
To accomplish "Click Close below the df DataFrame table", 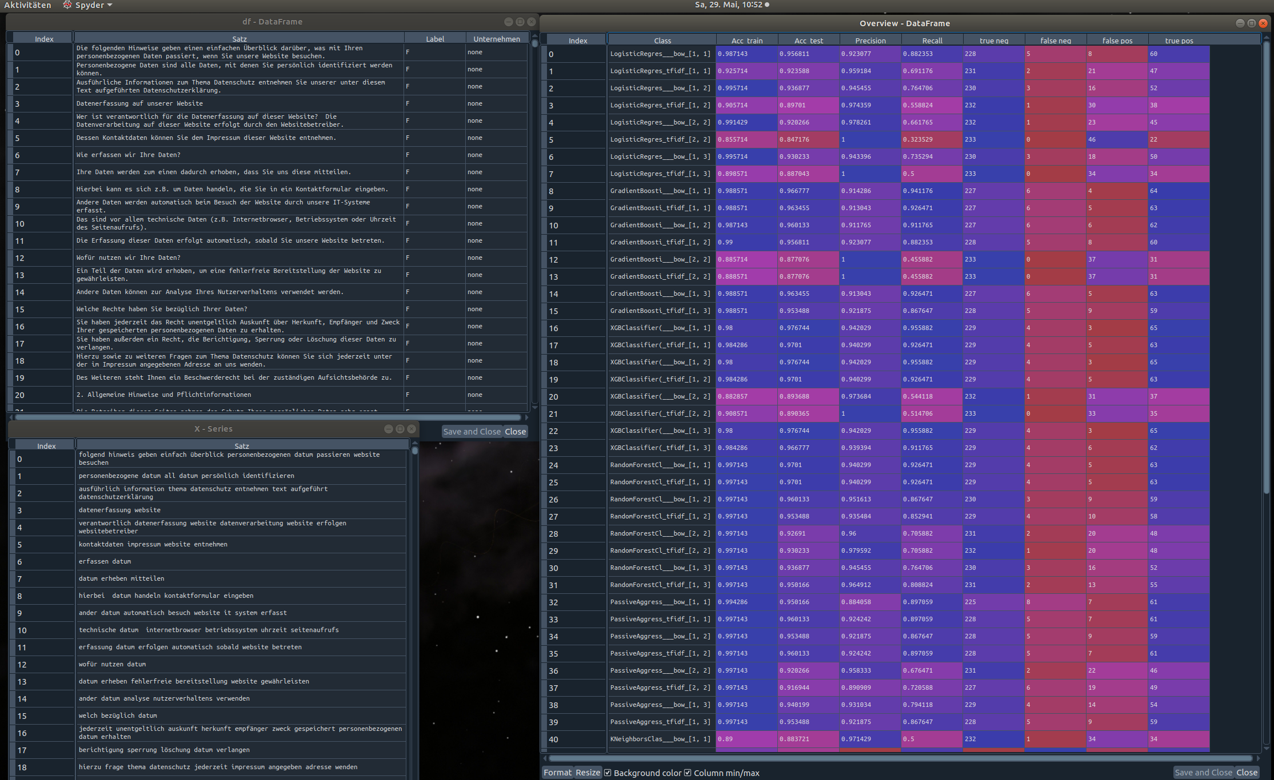I will coord(515,432).
